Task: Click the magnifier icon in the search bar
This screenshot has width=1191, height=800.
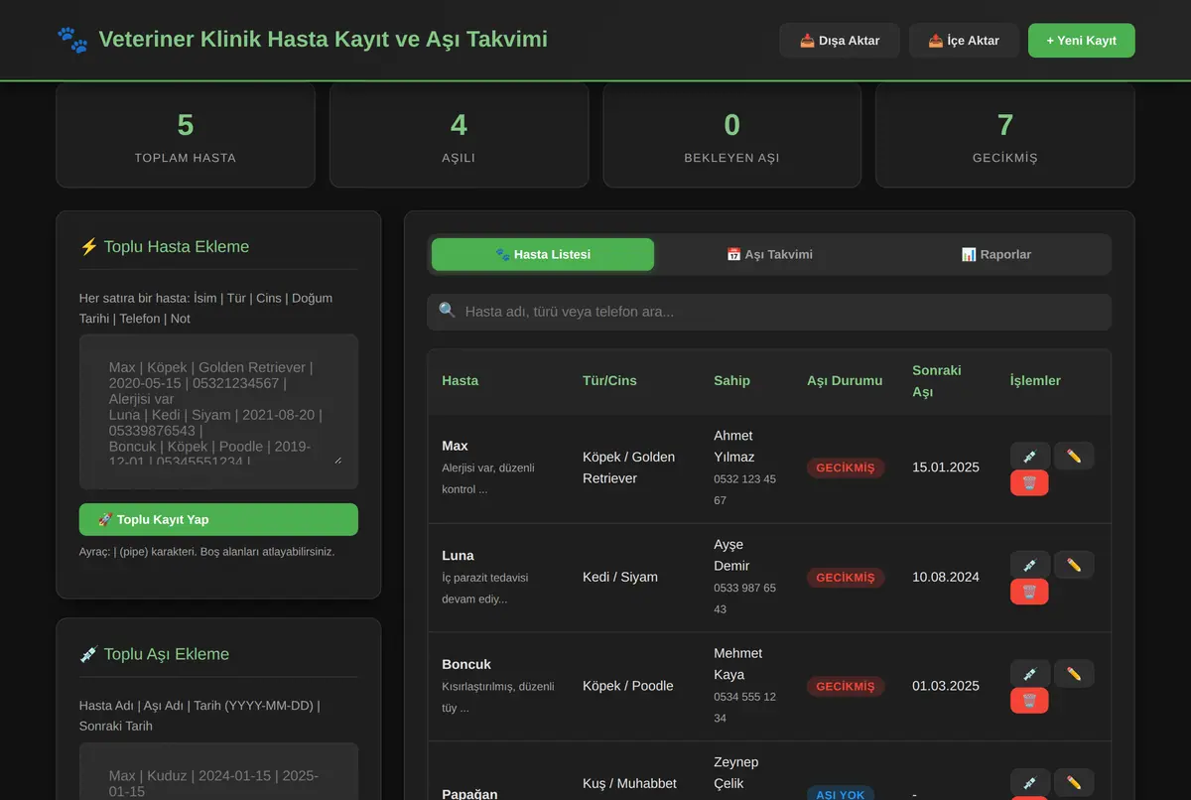Action: (x=447, y=311)
